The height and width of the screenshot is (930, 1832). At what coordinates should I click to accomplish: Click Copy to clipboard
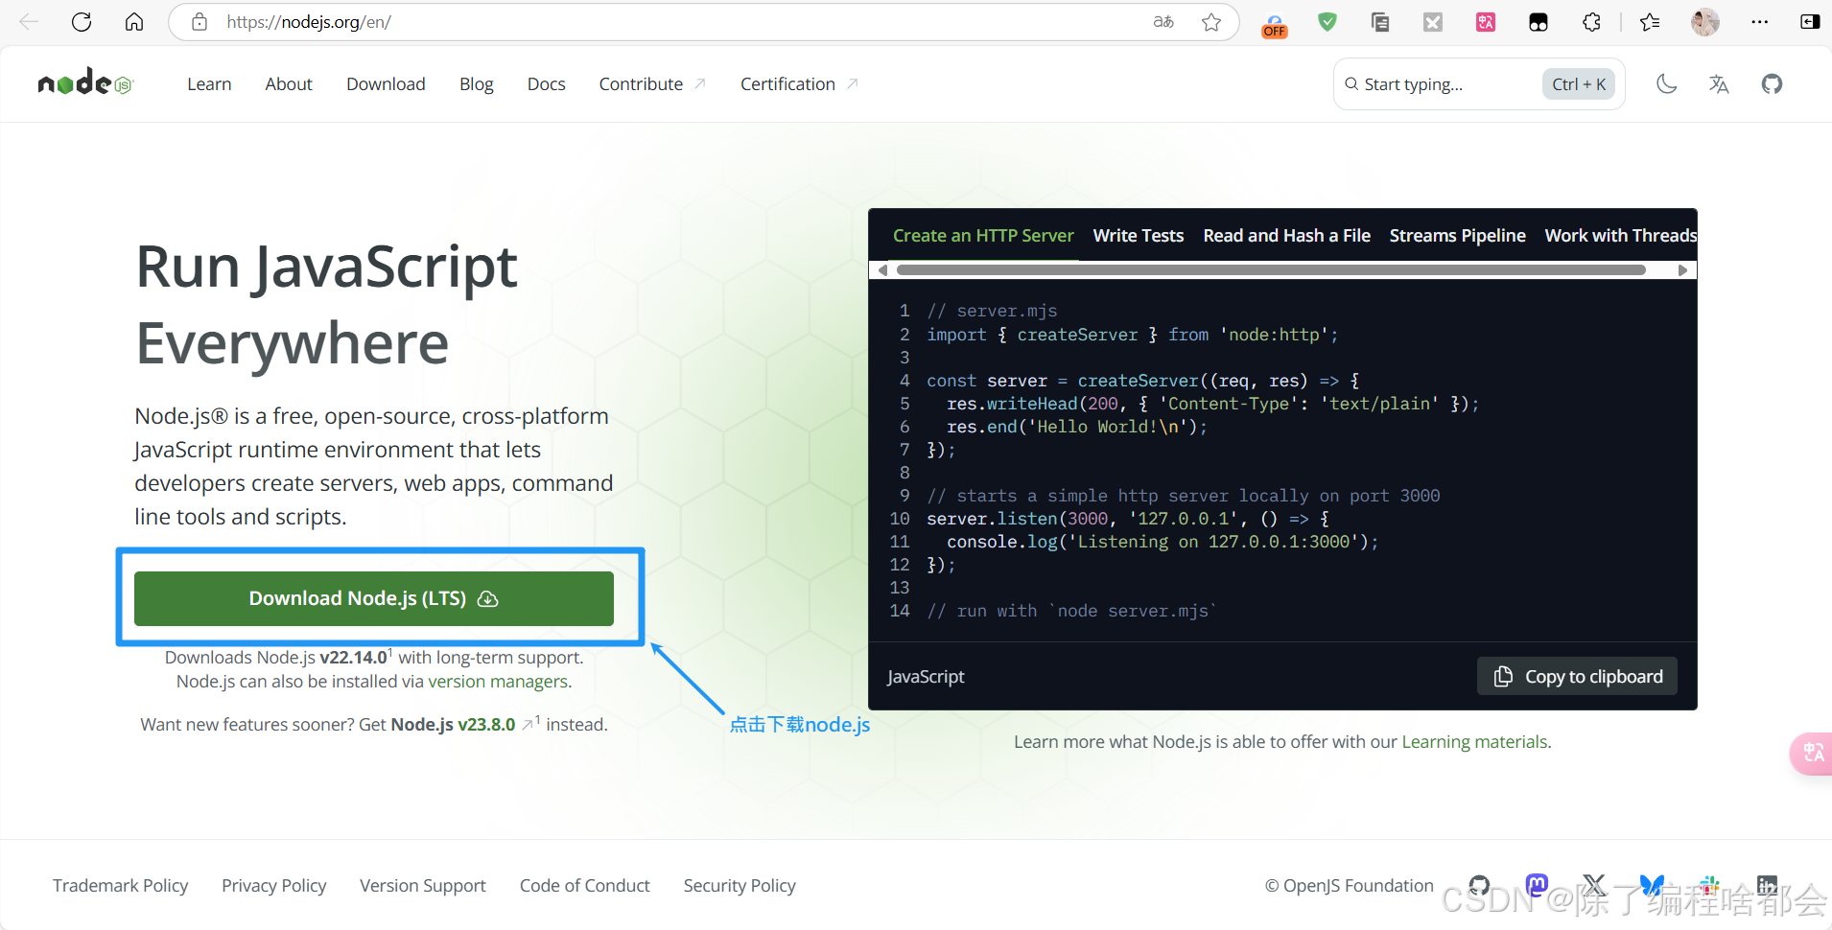click(1577, 676)
